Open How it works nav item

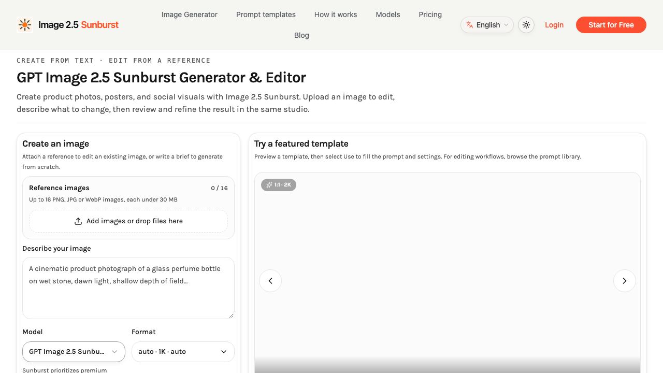coord(336,15)
